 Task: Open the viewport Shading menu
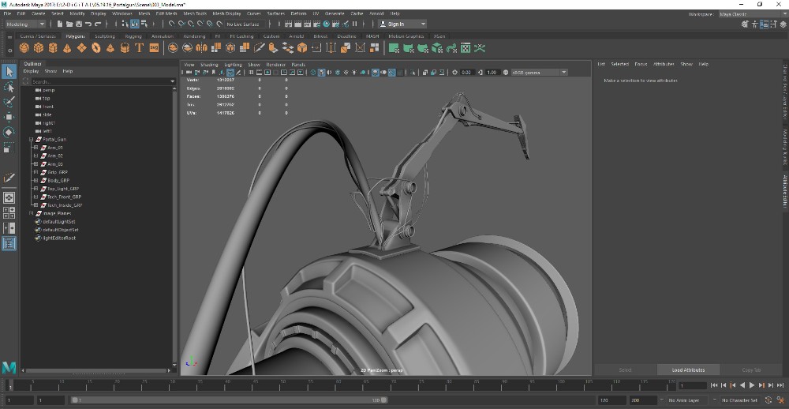click(x=209, y=65)
